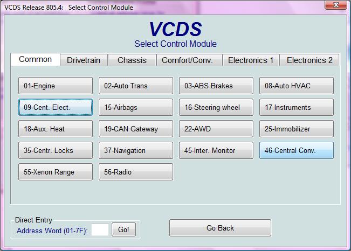Select the Electronics 1 tab

251,60
